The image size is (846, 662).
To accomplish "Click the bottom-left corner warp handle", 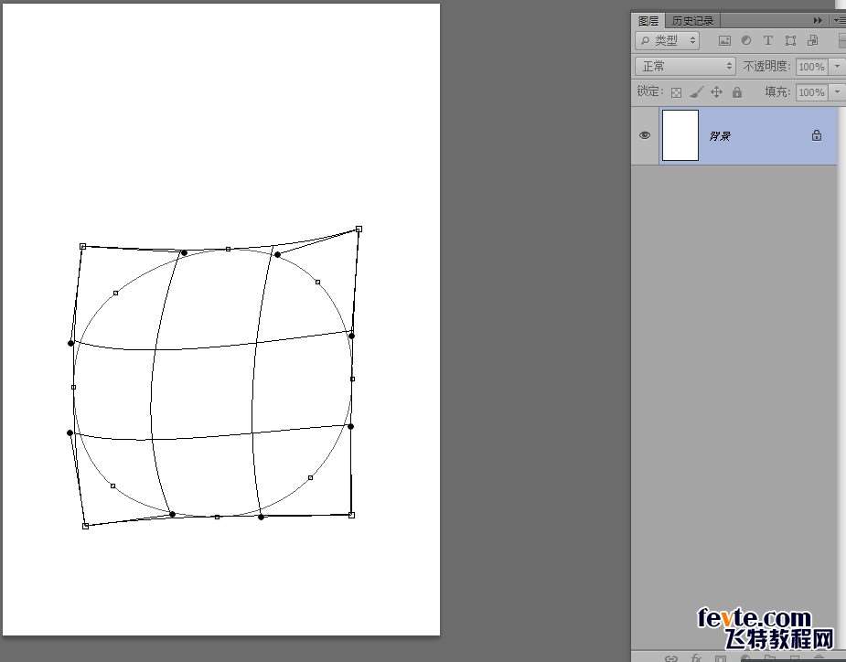I will point(85,526).
